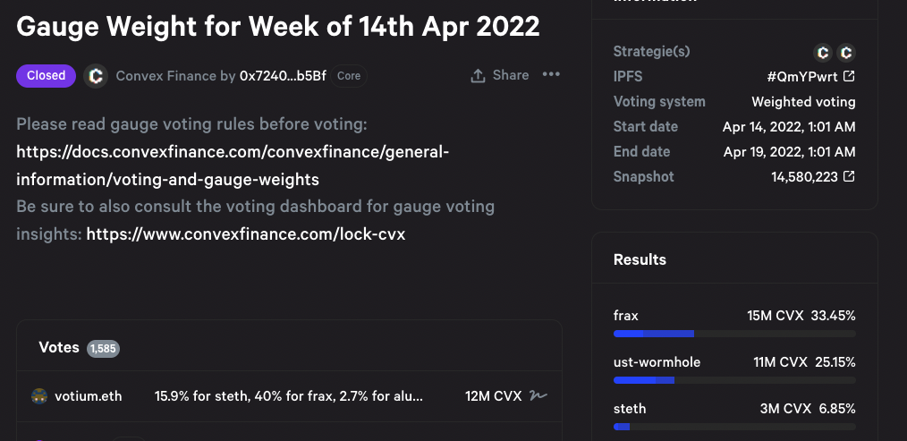Click the first strategy icon
Image resolution: width=907 pixels, height=441 pixels.
click(x=823, y=52)
